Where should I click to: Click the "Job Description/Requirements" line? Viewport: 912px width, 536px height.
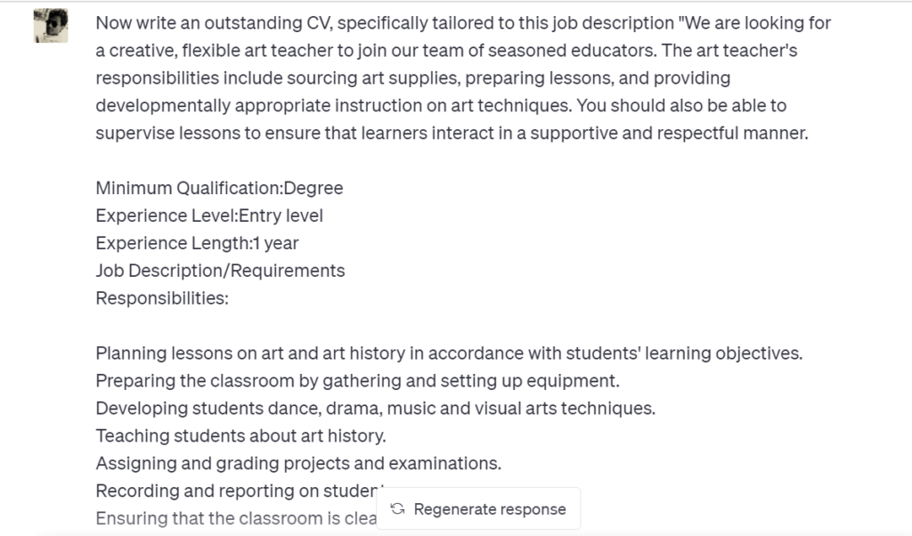pyautogui.click(x=220, y=271)
